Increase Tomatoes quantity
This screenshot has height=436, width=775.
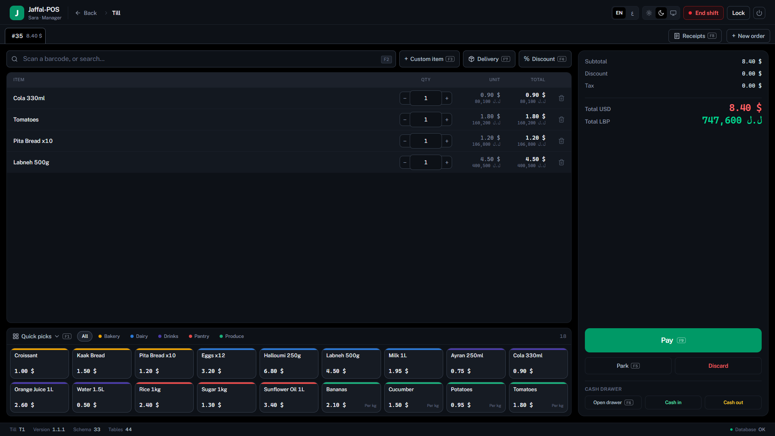(x=447, y=119)
